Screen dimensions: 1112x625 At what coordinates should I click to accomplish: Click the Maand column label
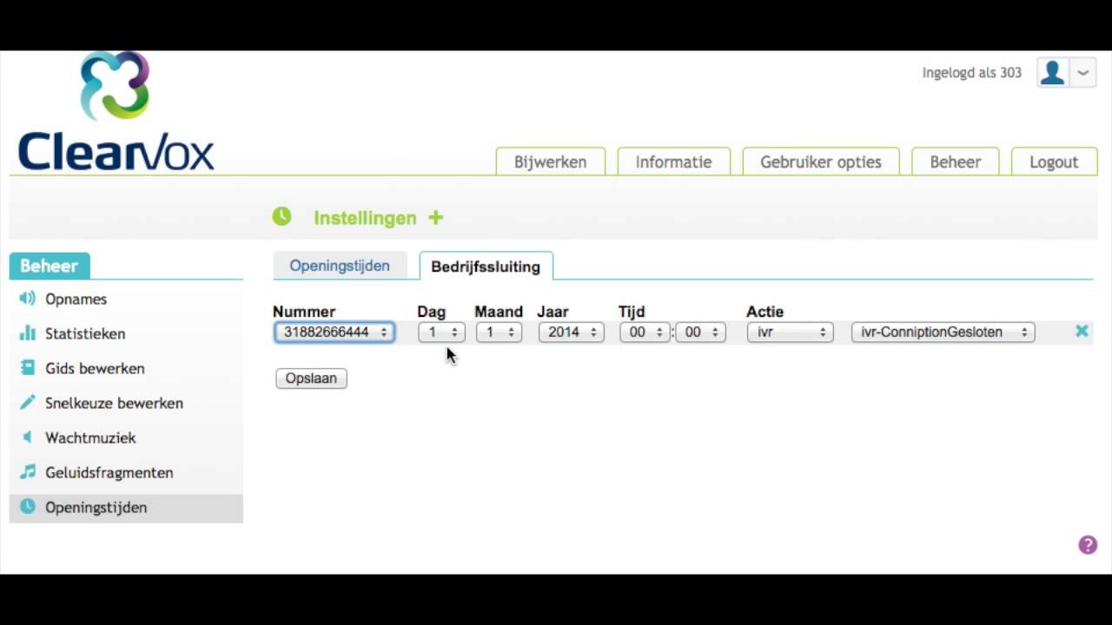(x=499, y=312)
